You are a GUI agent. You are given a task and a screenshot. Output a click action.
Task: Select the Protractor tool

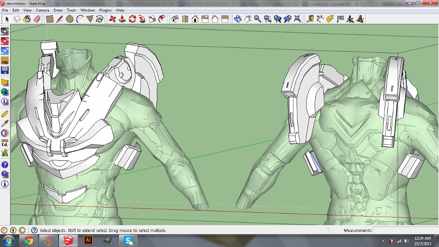pyautogui.click(x=330, y=19)
